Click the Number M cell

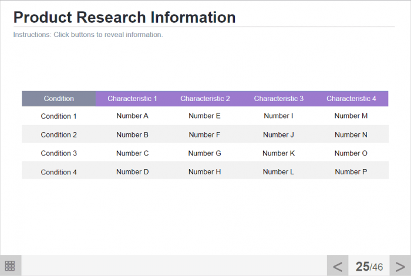(351, 116)
